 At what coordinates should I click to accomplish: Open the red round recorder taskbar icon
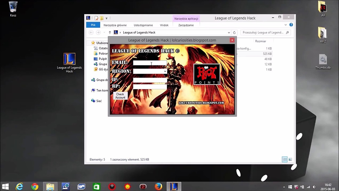point(112,187)
